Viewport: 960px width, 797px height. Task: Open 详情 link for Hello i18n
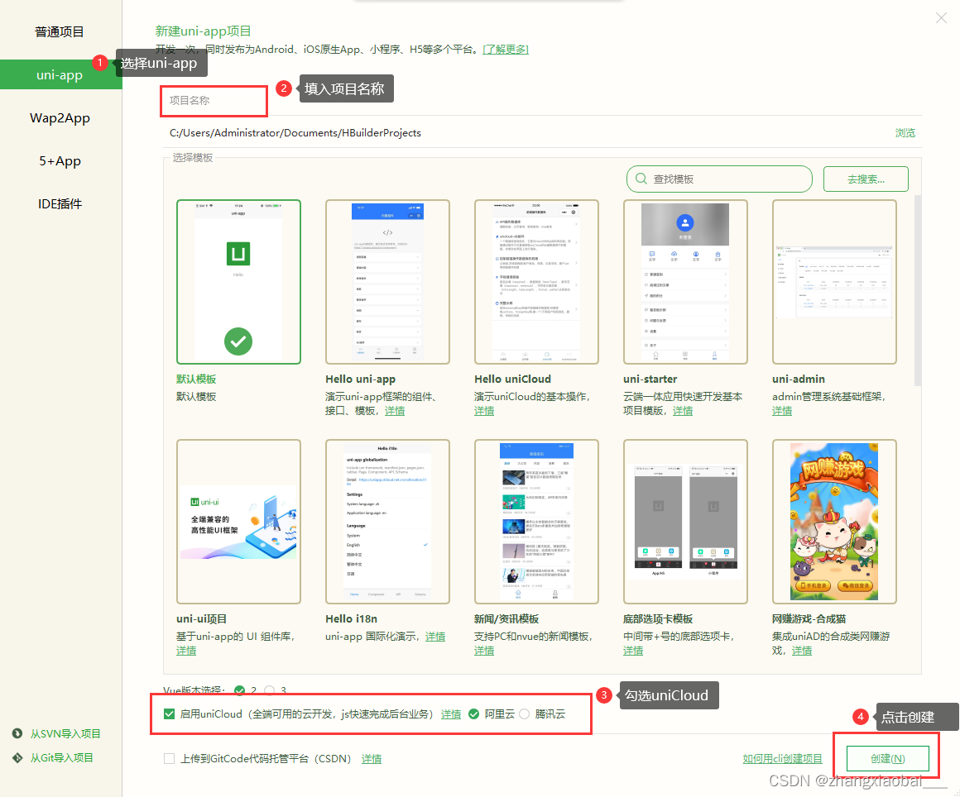pos(435,637)
